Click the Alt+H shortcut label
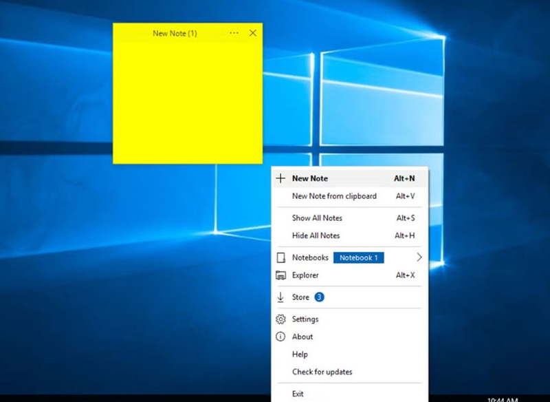This screenshot has height=402, width=550. click(405, 235)
